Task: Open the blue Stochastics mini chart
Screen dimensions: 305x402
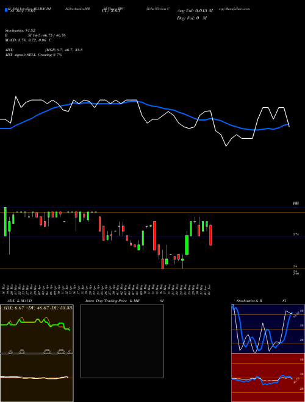Action: pyautogui.click(x=268, y=329)
